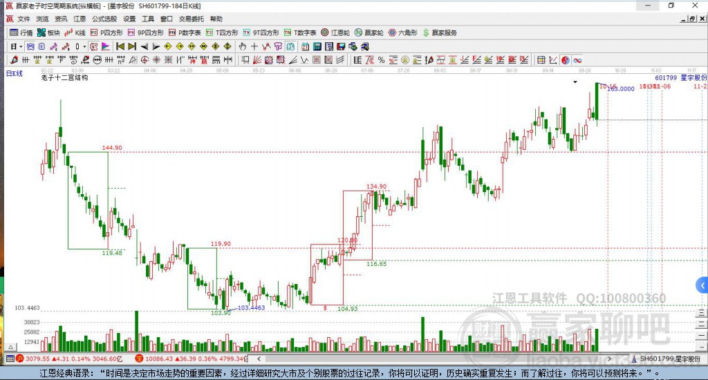708x380 pixels.
Task: Expand the blue side panel chevron
Action: [x=702, y=285]
